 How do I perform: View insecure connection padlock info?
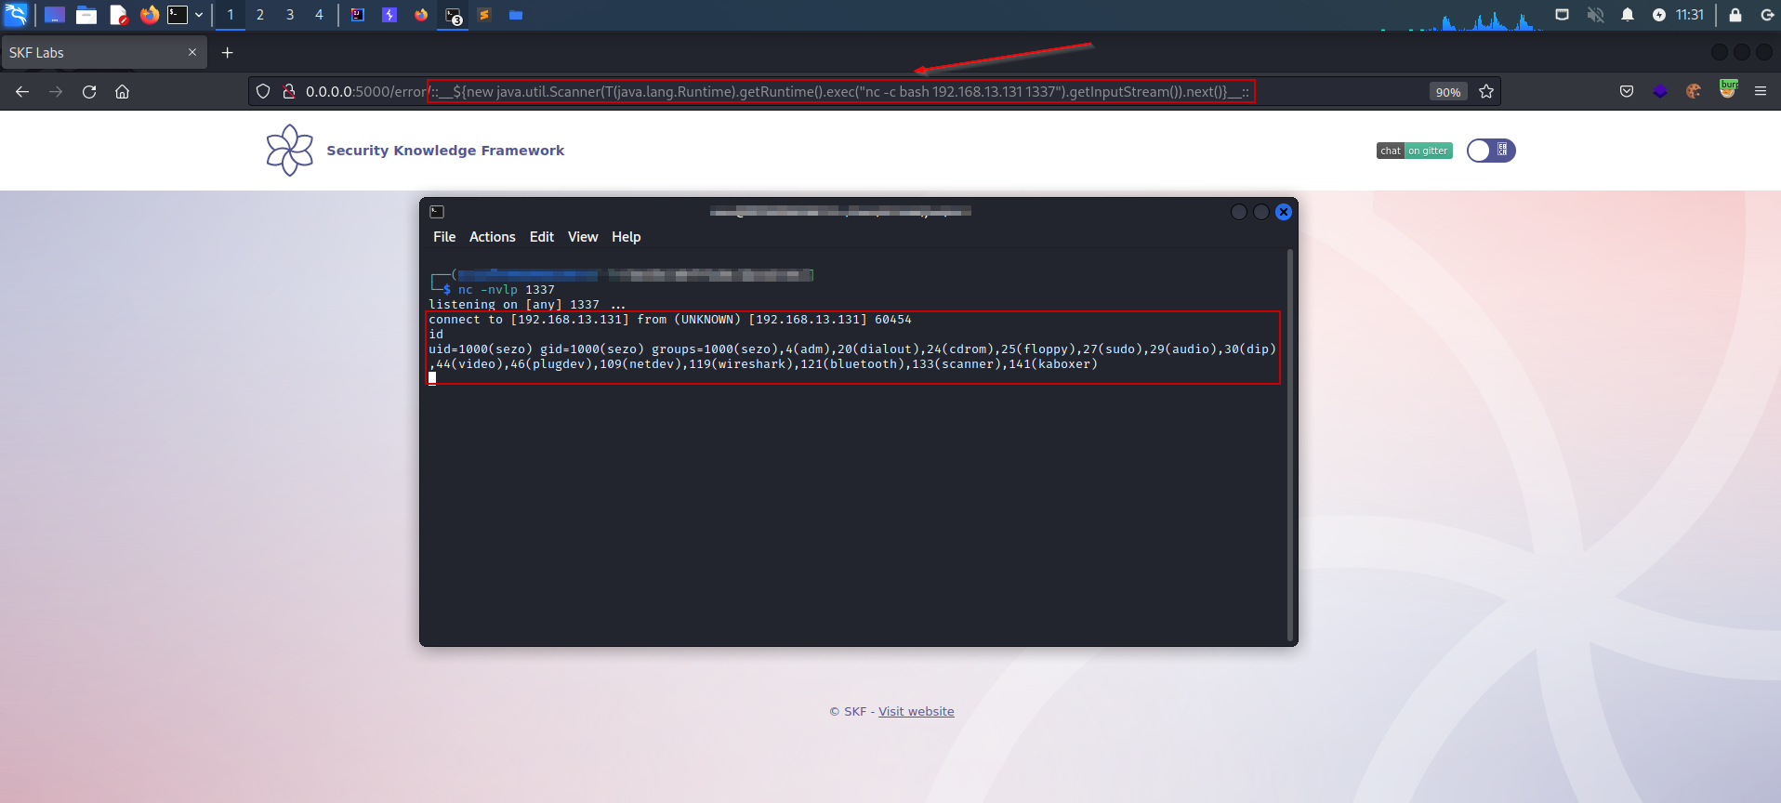(x=289, y=92)
